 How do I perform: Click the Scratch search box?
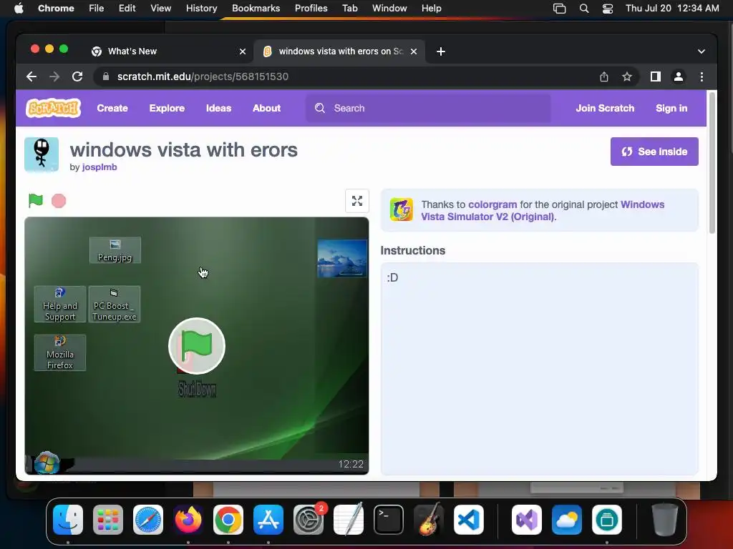[428, 108]
